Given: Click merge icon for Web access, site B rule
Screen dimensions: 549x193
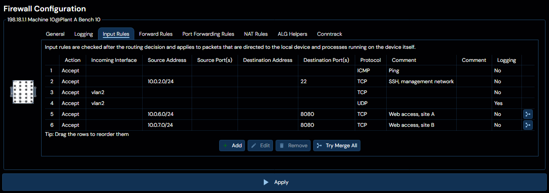Looking at the screenshot, I should click(x=528, y=125).
